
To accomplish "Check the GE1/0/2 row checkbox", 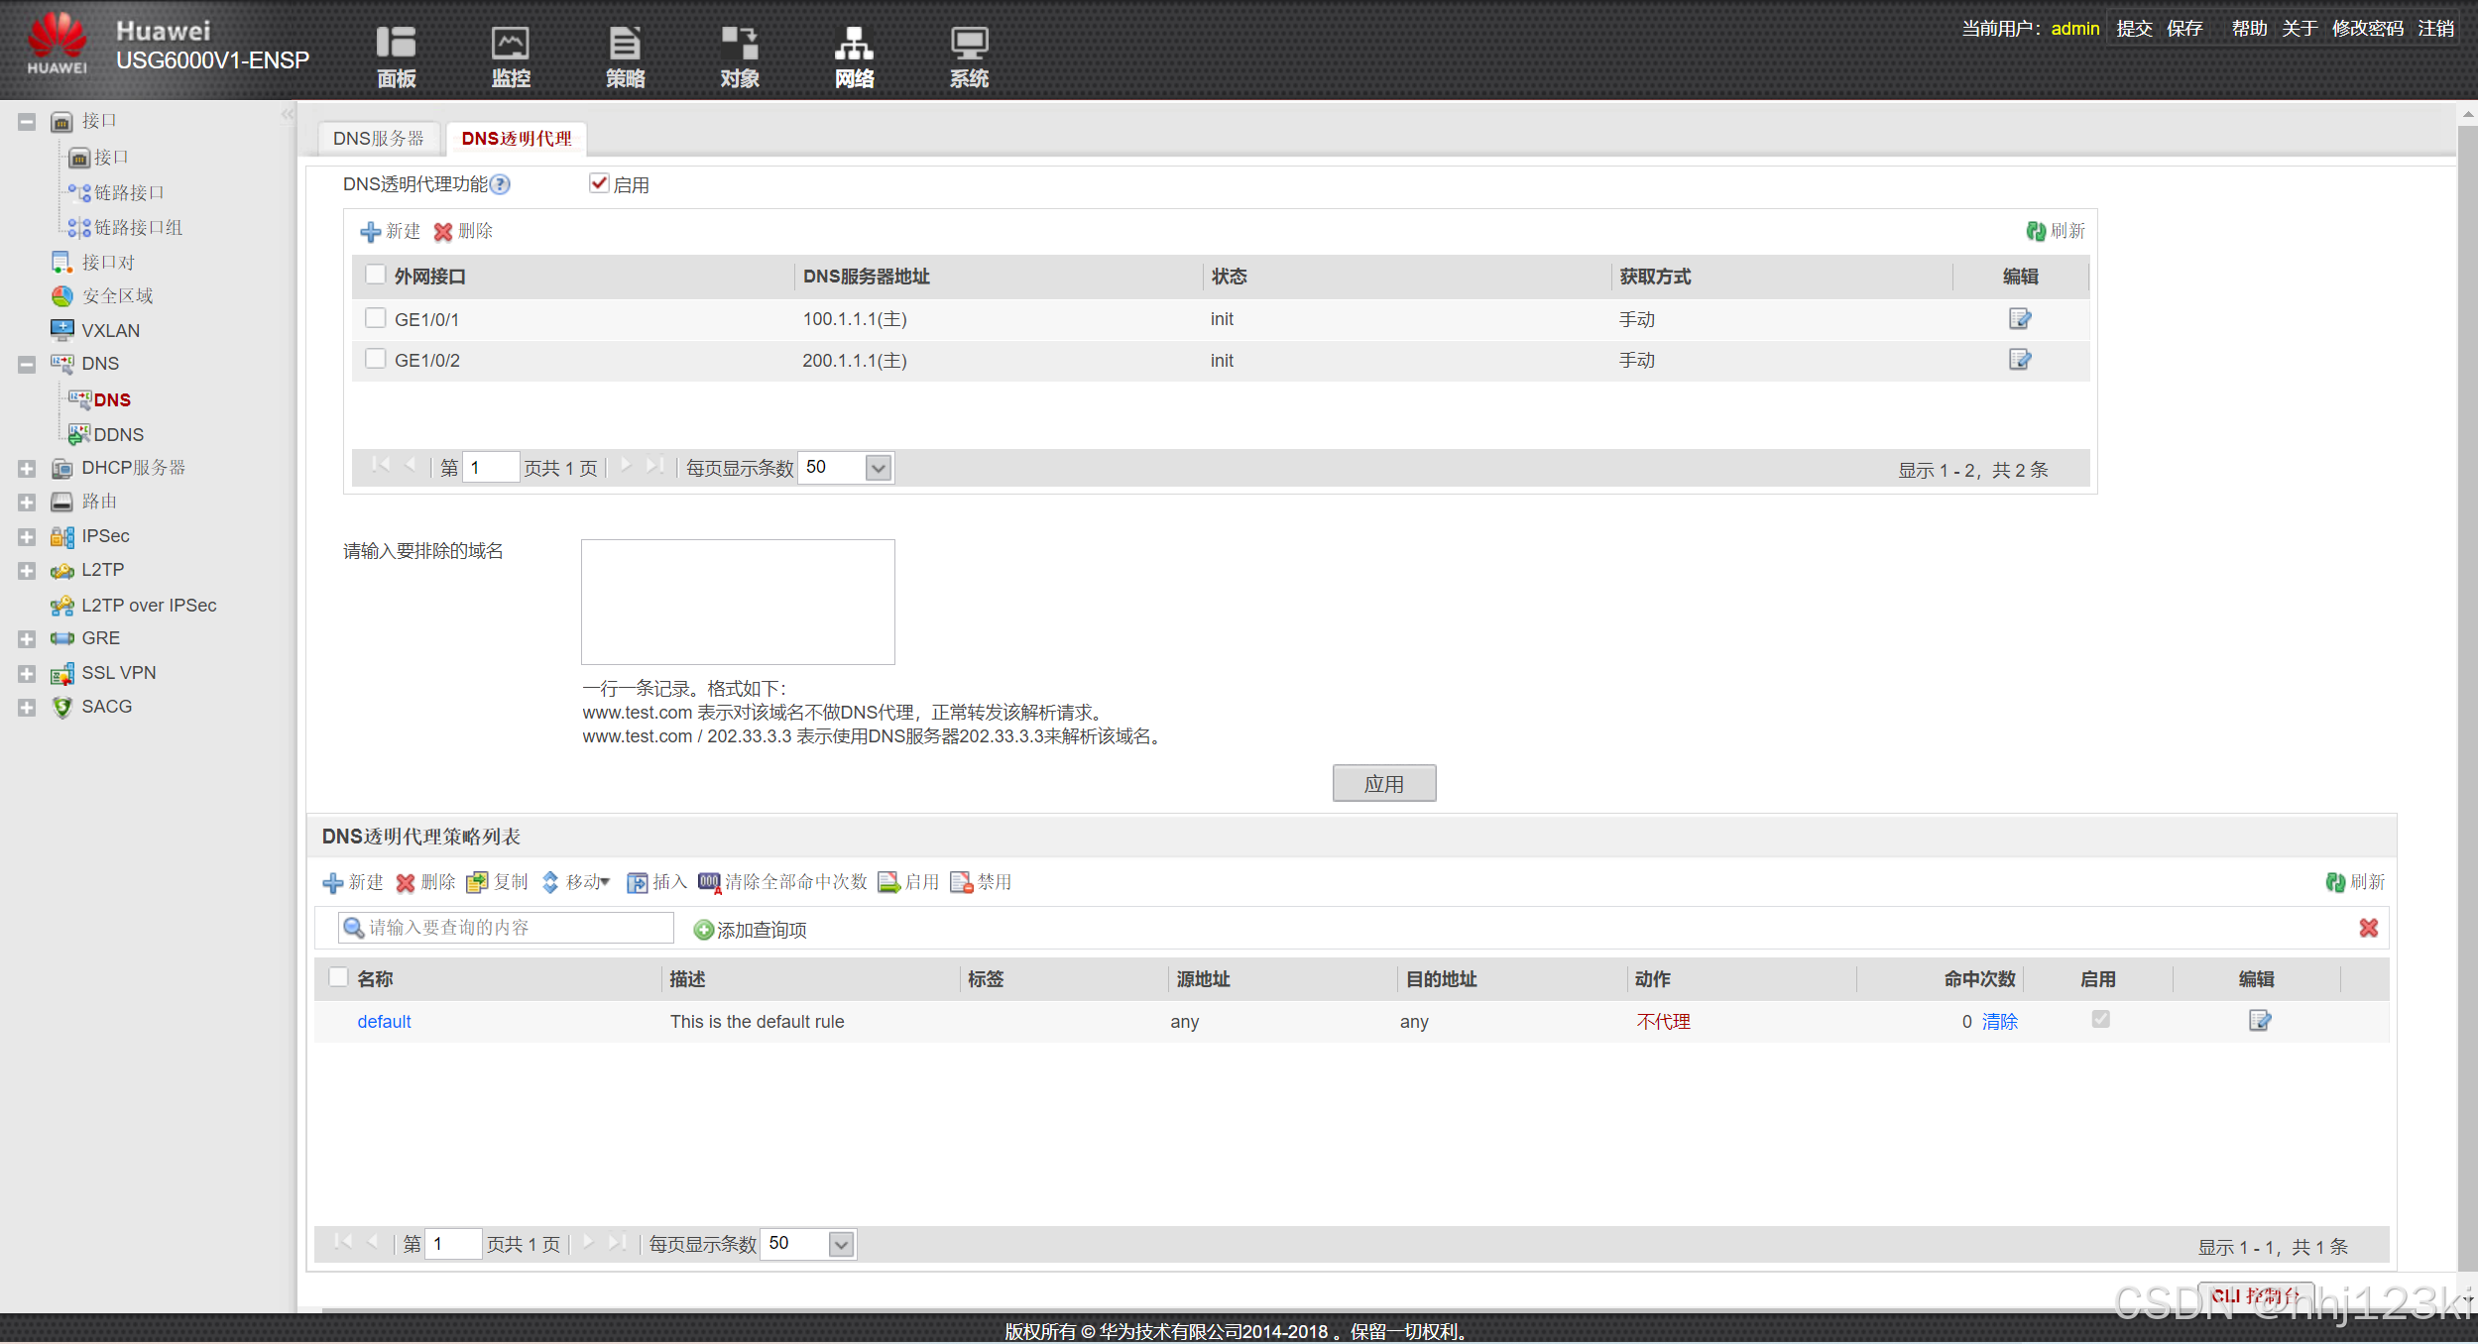I will [x=375, y=359].
